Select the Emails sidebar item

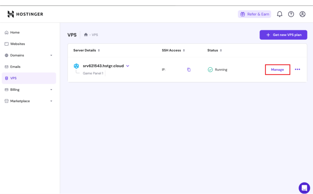(x=15, y=66)
